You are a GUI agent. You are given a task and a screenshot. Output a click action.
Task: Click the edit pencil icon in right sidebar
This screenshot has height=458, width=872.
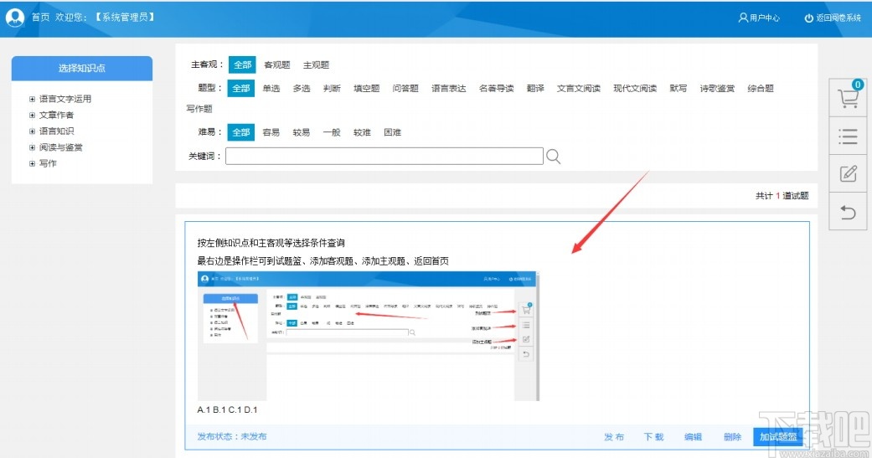pyautogui.click(x=848, y=174)
